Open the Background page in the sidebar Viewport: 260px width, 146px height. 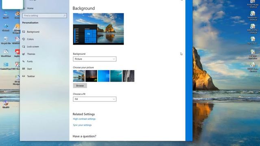(33, 32)
